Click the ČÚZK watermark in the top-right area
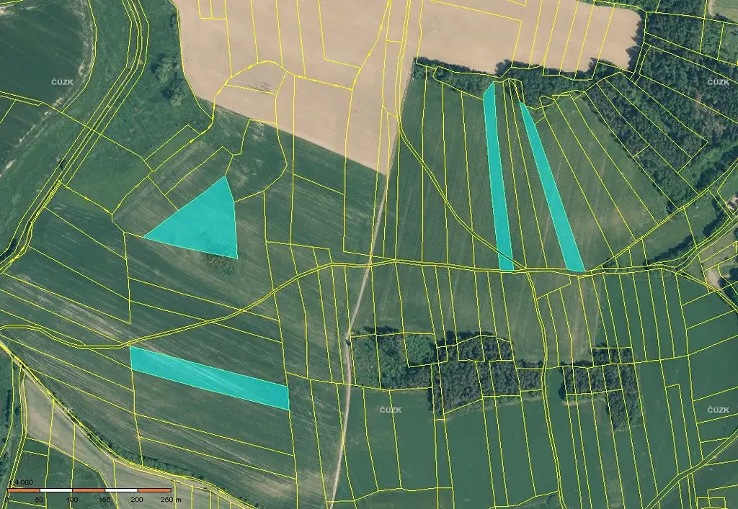Screen dimensions: 738x509 [x=718, y=83]
